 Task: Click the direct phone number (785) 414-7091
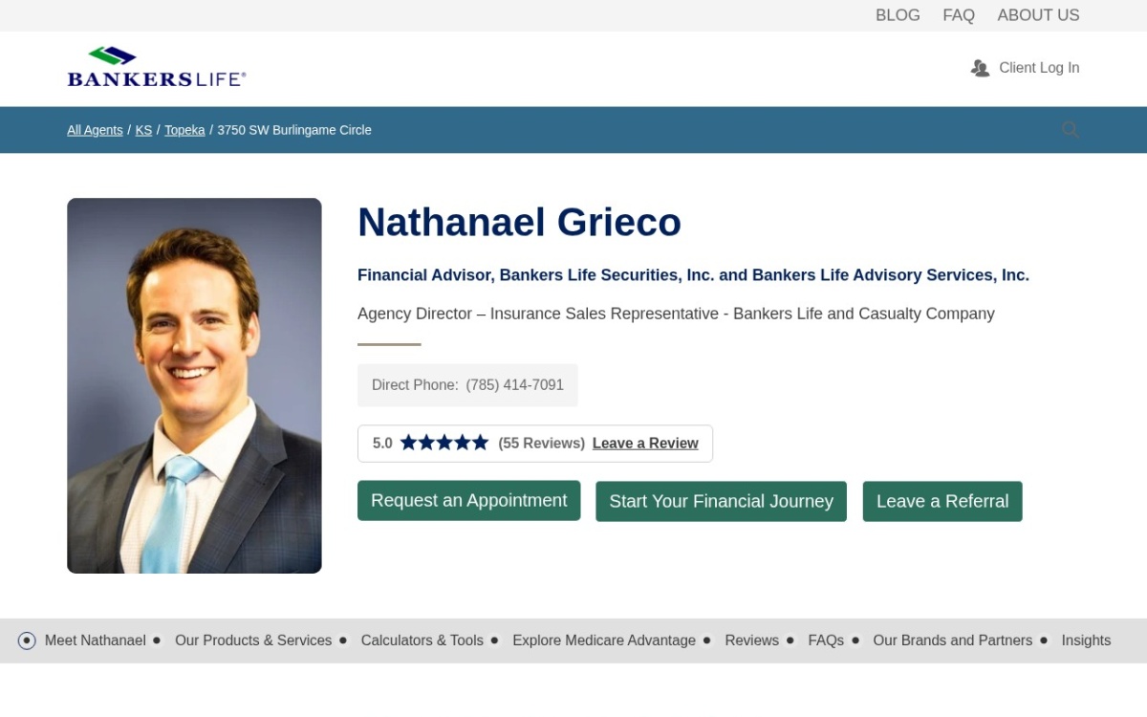click(x=515, y=385)
